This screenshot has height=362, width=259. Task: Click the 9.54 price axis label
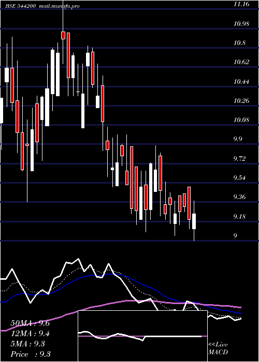coord(239,177)
